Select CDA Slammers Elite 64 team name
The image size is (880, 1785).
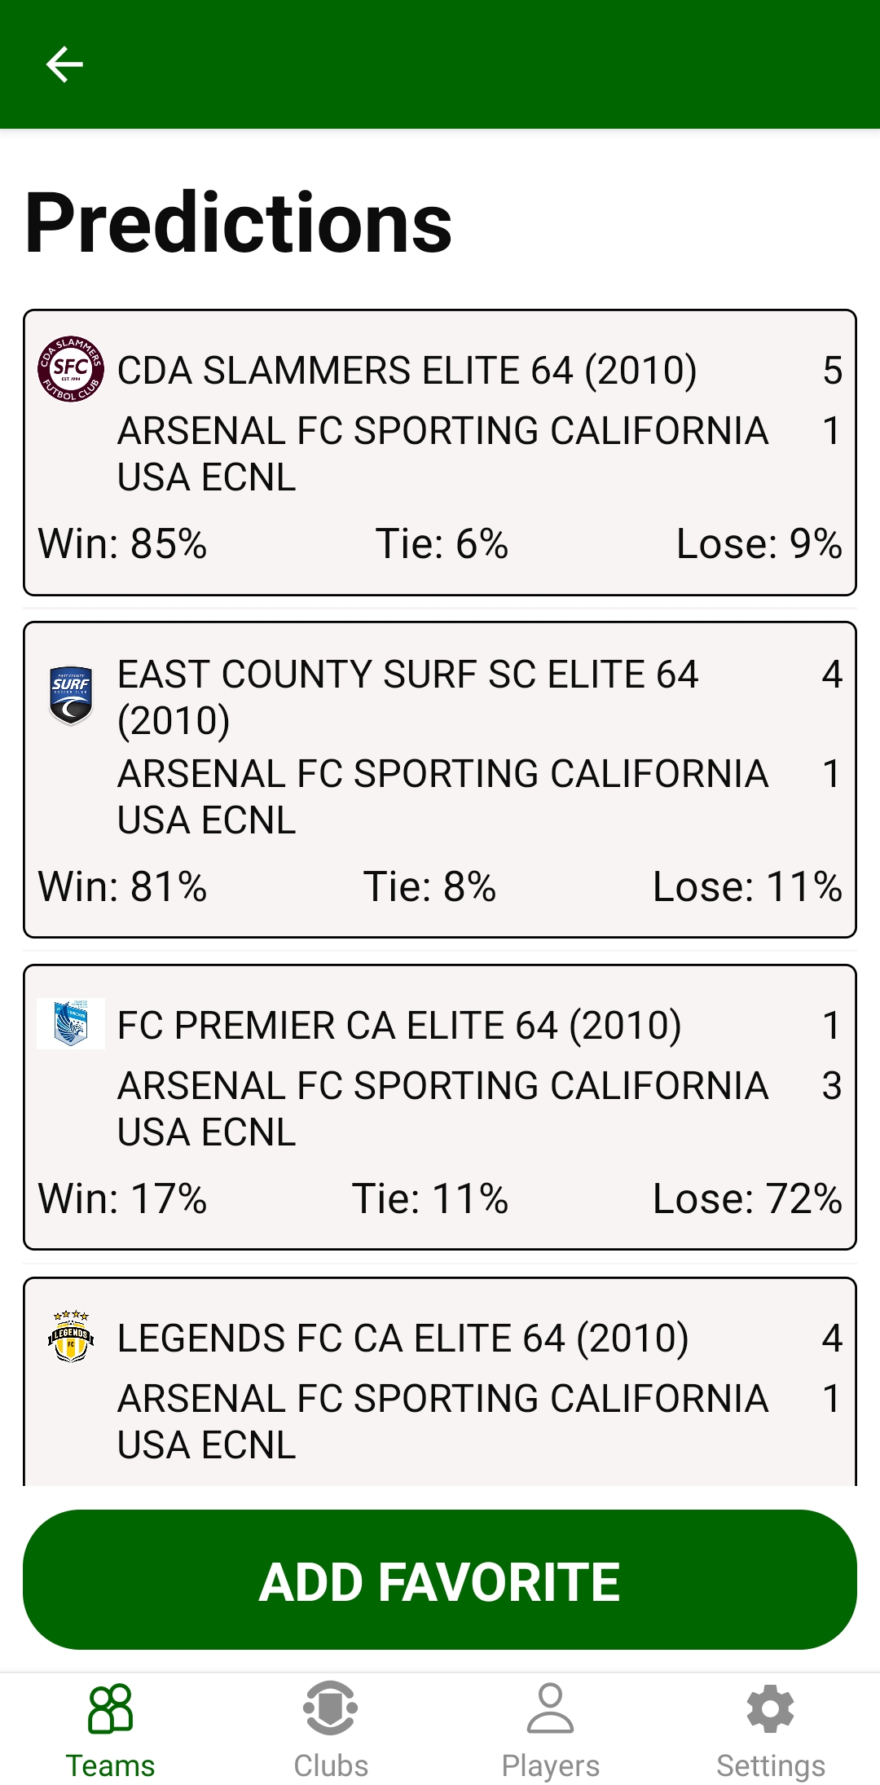coord(407,371)
